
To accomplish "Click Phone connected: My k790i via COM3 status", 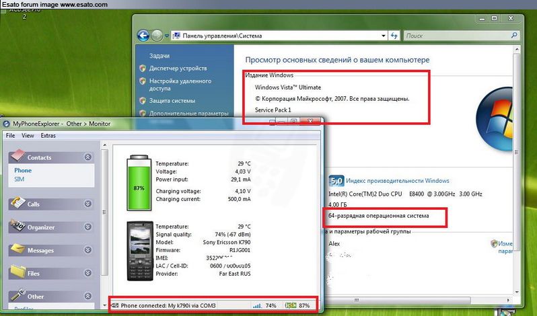I will [168, 305].
